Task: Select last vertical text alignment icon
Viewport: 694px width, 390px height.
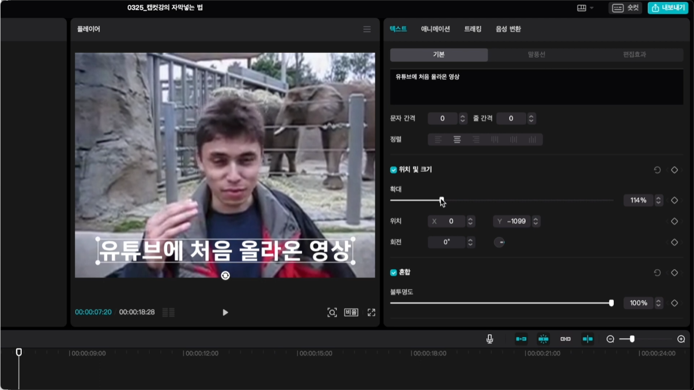Action: tap(532, 139)
